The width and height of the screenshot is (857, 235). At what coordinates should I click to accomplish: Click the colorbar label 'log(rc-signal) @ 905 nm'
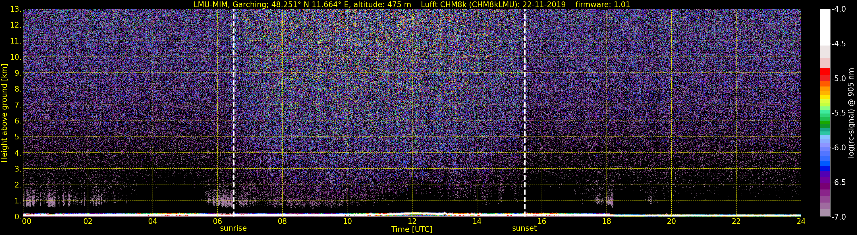pos(851,113)
